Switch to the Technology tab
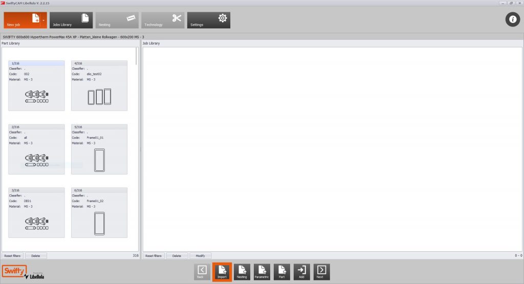 point(163,20)
